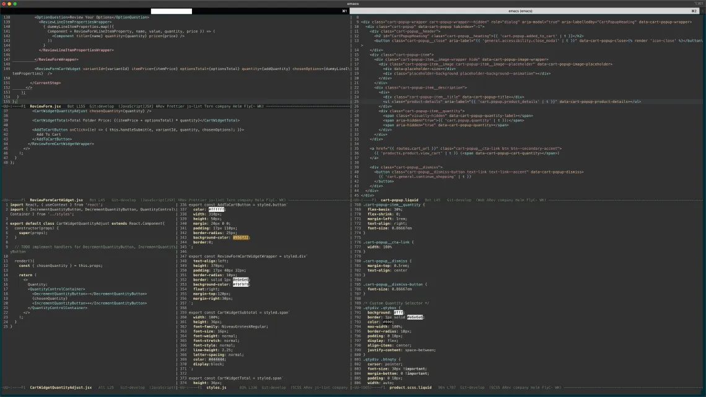Click 'export const CartWidgetTotal' line 373

235,378
